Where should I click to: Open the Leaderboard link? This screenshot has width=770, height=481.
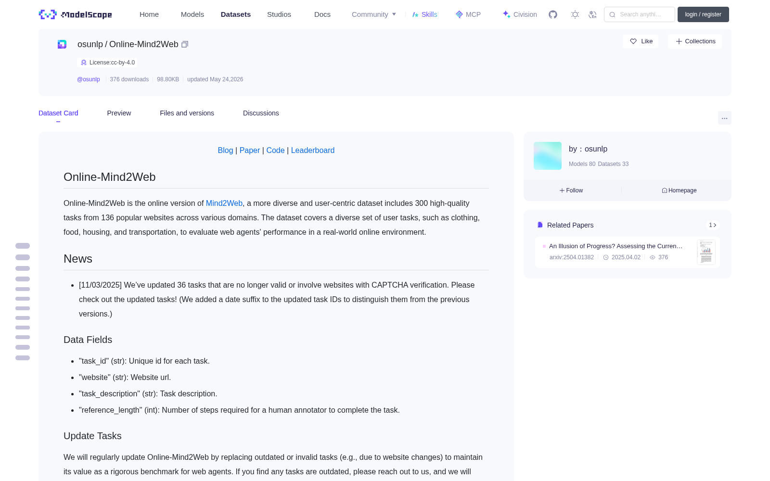pos(313,150)
